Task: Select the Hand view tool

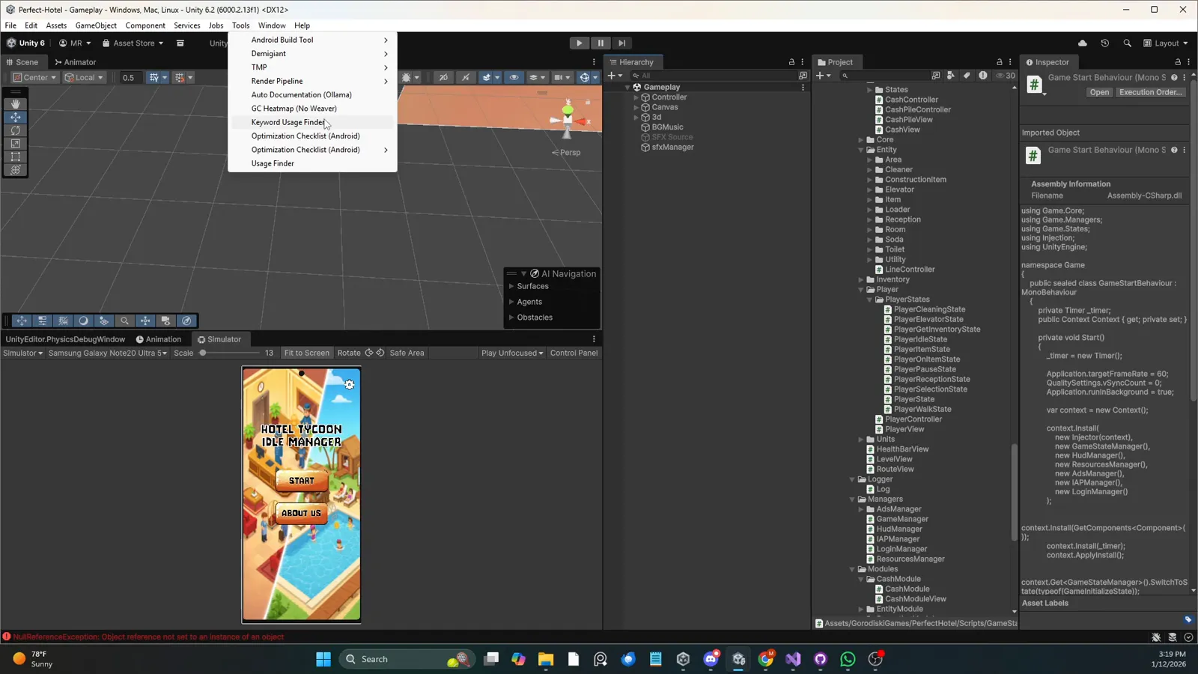Action: [15, 104]
